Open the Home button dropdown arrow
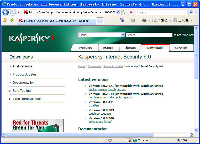 pyautogui.click(x=127, y=20)
